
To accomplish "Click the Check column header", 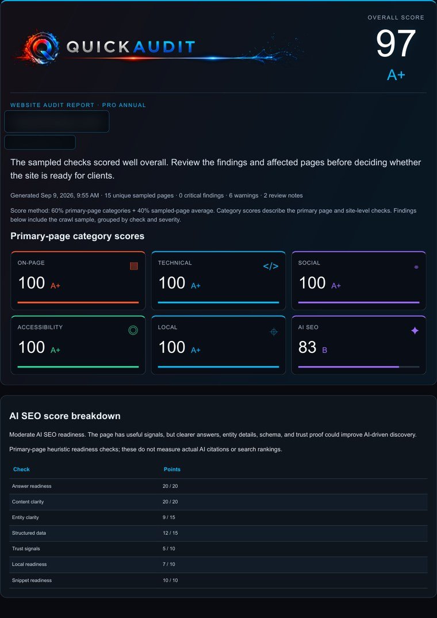I will point(21,470).
